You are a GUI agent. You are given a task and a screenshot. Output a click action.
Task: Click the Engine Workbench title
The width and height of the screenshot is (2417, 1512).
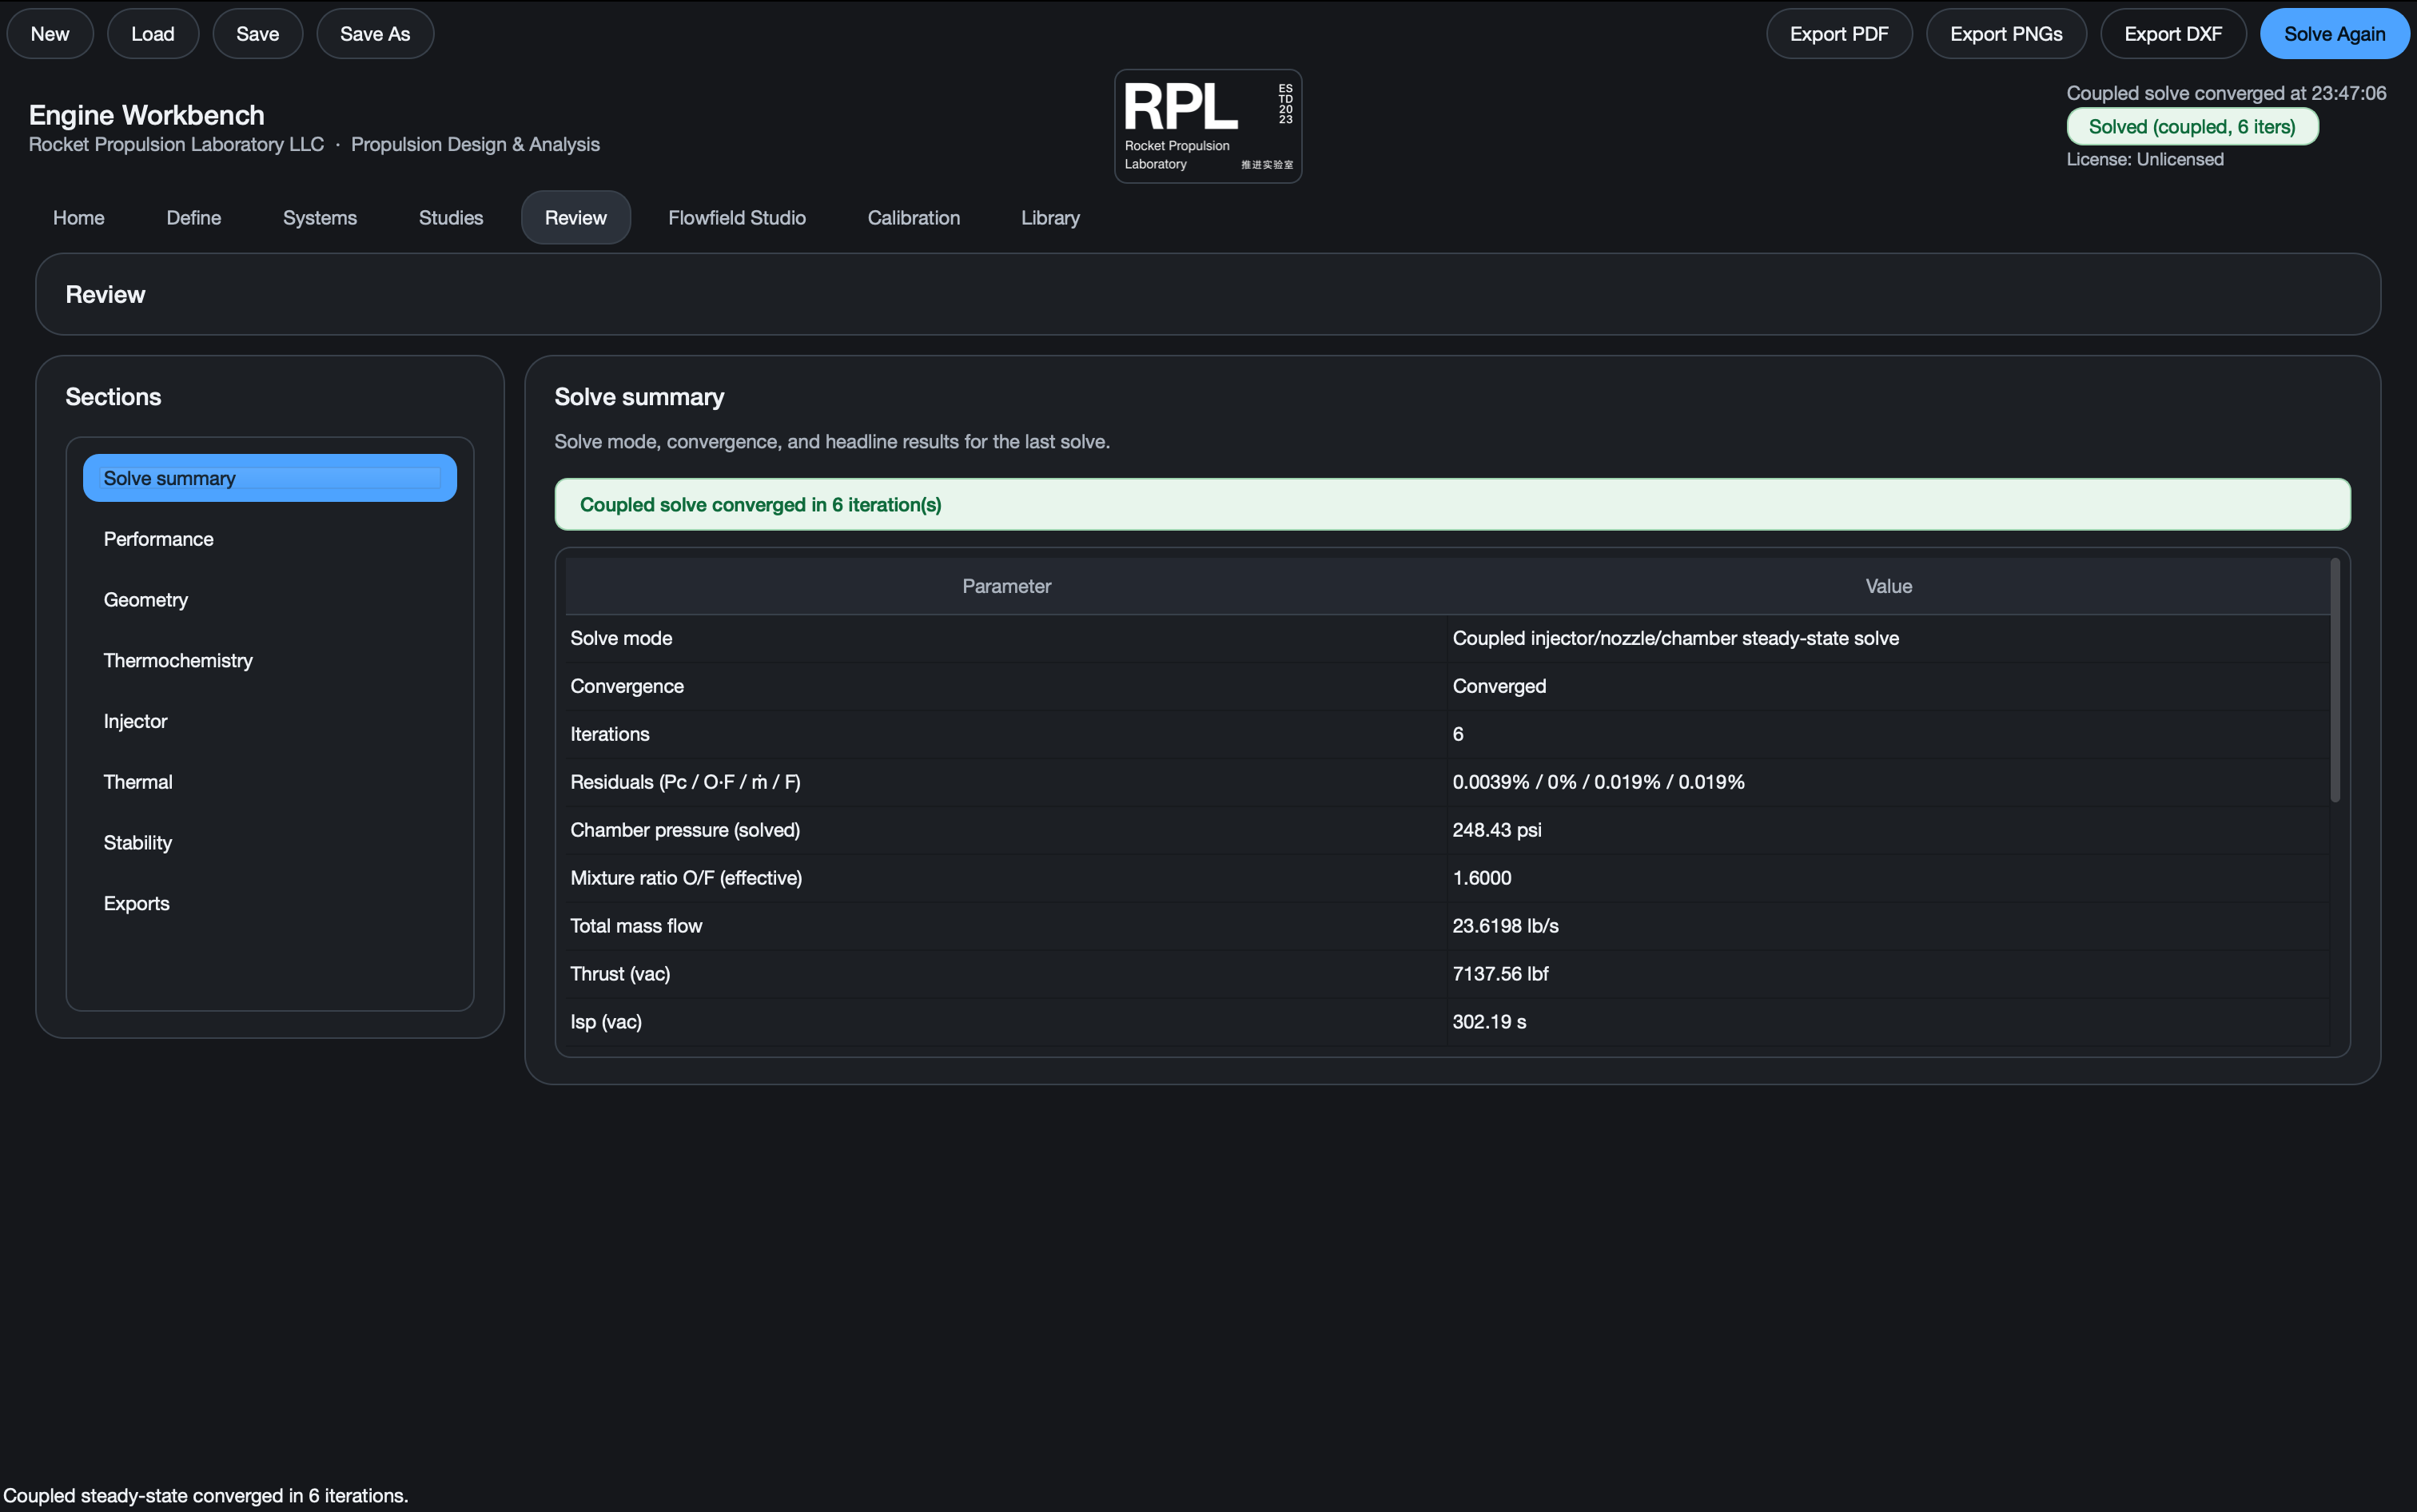147,115
